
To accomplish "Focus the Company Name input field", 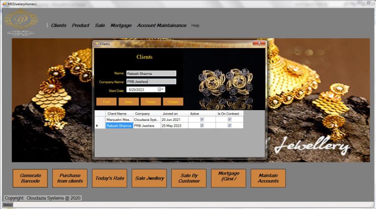I will coord(151,82).
